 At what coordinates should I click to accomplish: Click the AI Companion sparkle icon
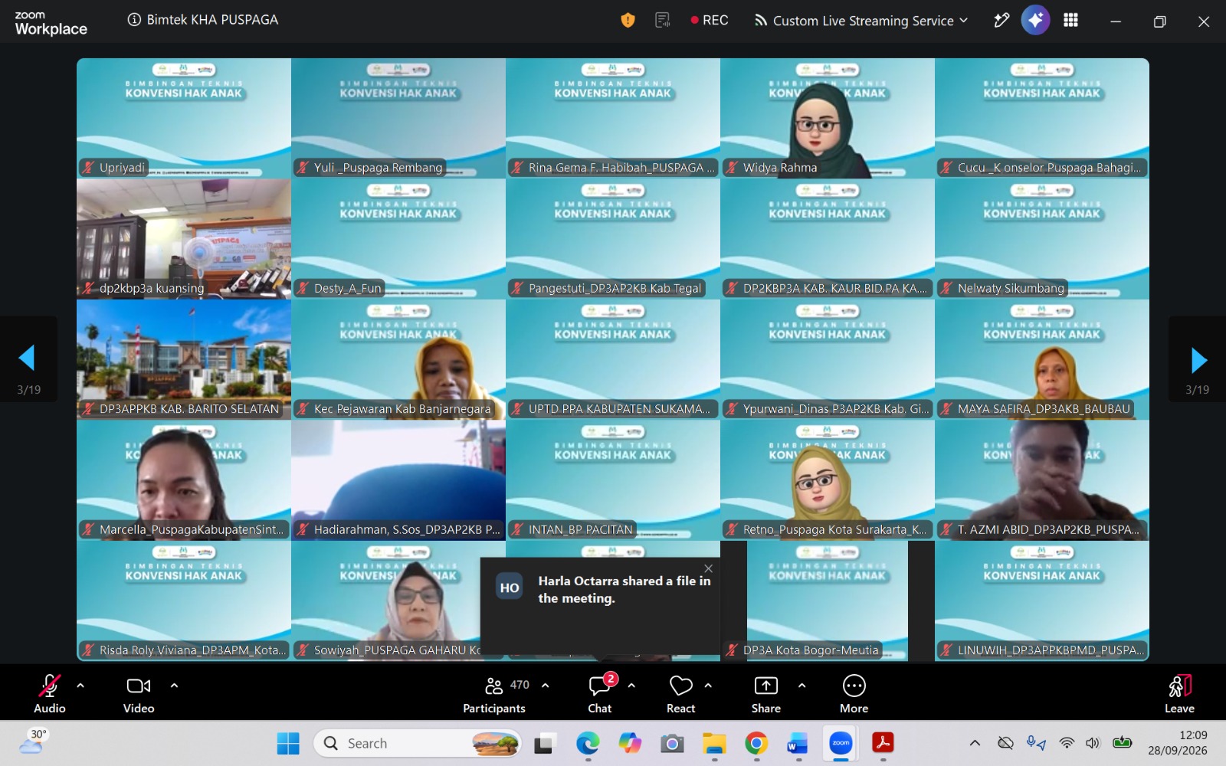1035,21
